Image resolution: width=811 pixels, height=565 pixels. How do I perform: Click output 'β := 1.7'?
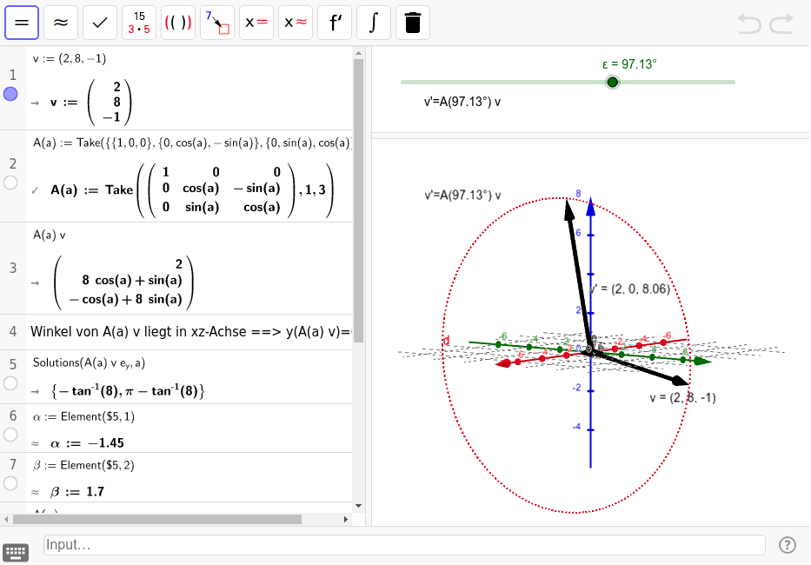77,491
